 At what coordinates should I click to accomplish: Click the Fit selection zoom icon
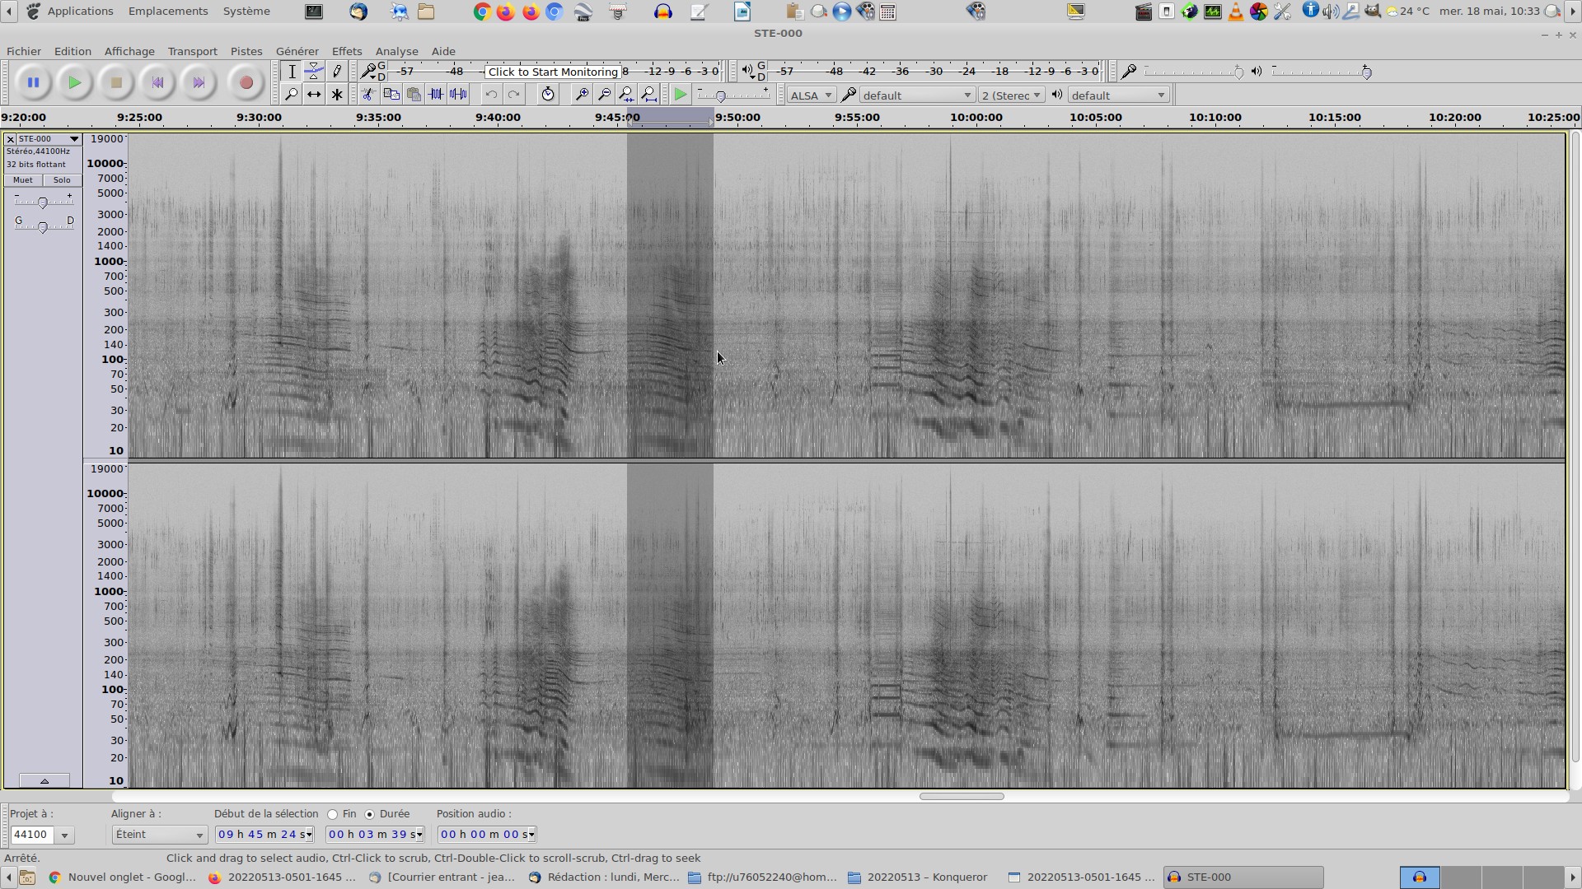(626, 95)
